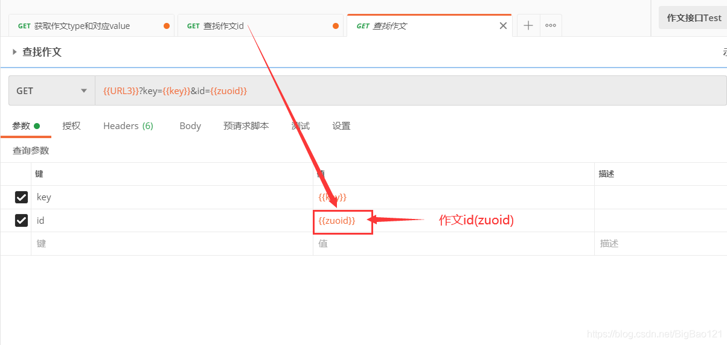The height and width of the screenshot is (345, 727).
Task: Open tab options ellipsis menu
Action: [551, 25]
